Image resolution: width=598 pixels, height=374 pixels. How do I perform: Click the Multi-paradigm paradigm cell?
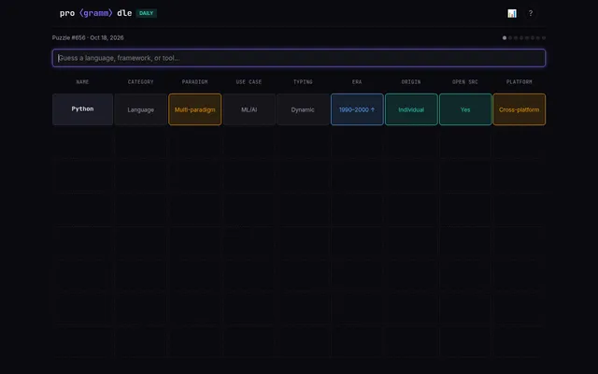tap(195, 109)
